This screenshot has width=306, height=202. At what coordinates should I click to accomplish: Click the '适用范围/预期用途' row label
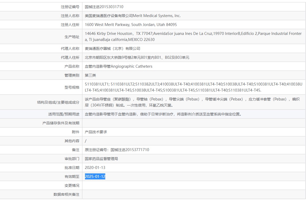tap(64, 114)
